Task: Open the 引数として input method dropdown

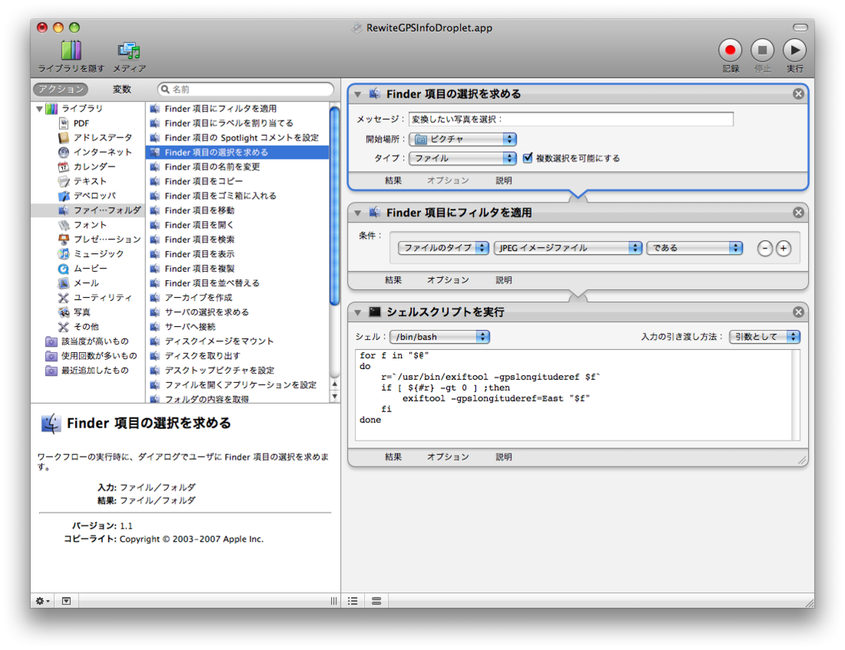Action: pyautogui.click(x=764, y=337)
